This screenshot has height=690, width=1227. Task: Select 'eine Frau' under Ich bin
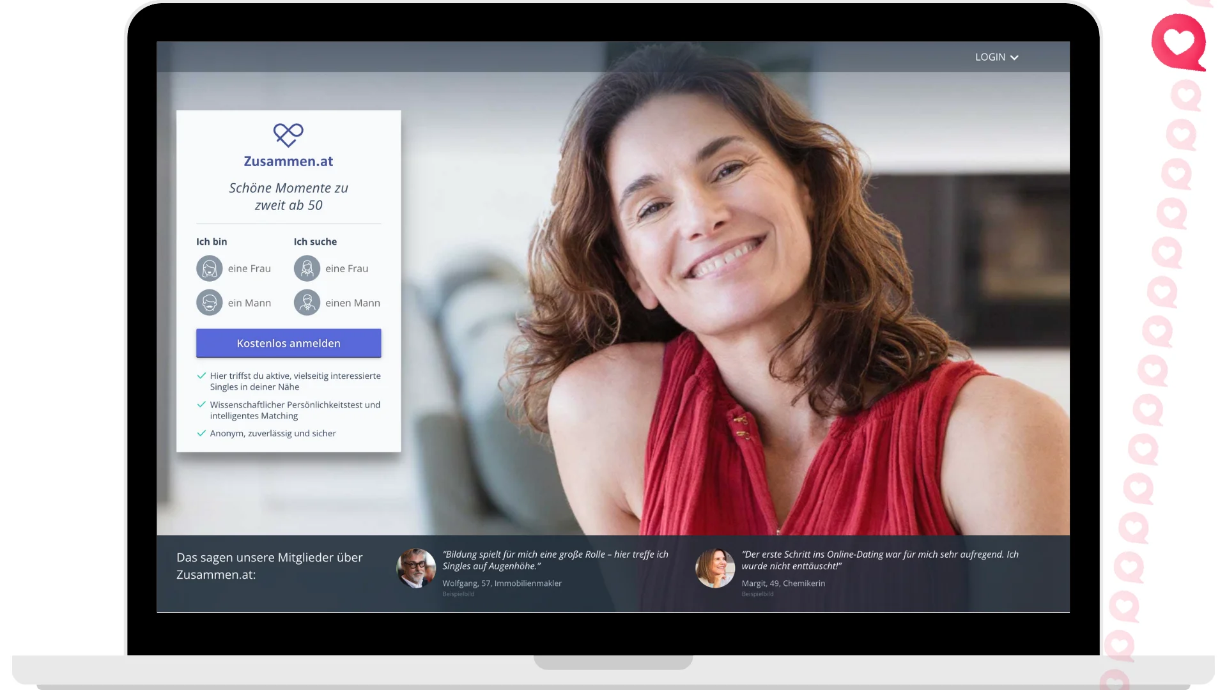coord(234,268)
